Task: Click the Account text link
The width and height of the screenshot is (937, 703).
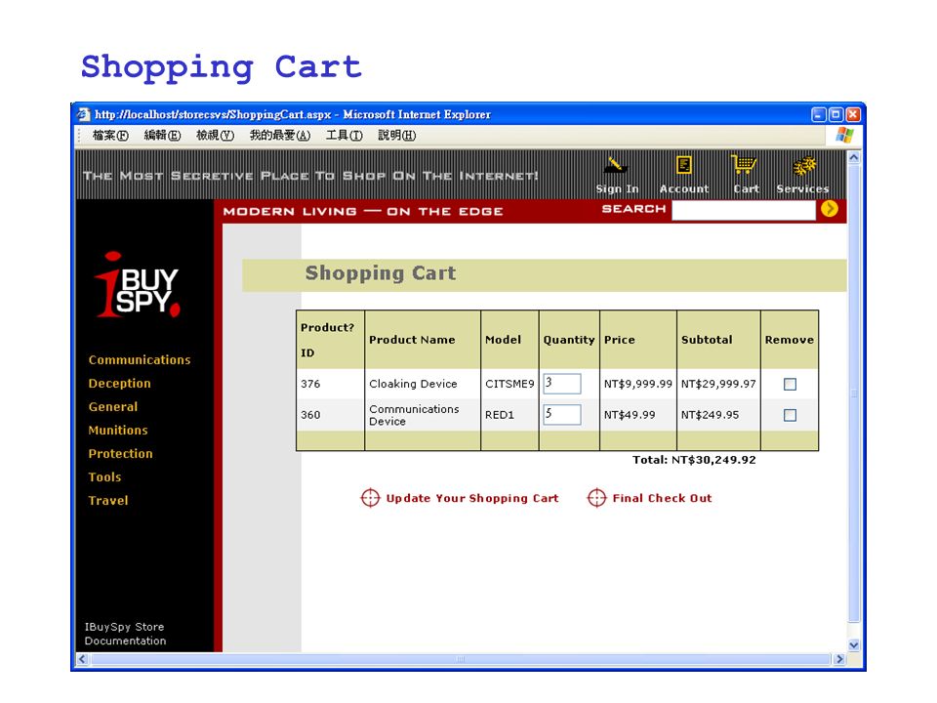Action: click(684, 188)
